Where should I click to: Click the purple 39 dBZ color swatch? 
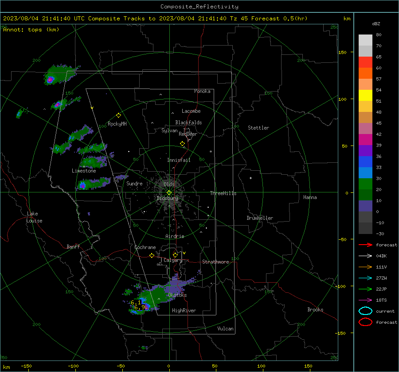coord(365,150)
